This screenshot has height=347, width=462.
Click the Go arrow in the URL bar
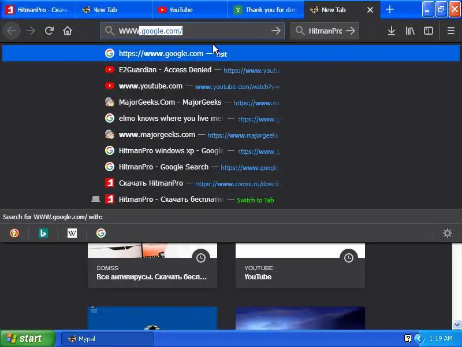276,31
